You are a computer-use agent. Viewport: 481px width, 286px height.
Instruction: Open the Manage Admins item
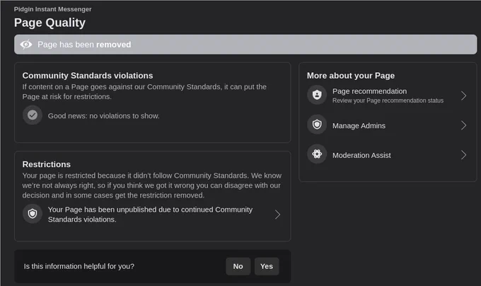[388, 125]
